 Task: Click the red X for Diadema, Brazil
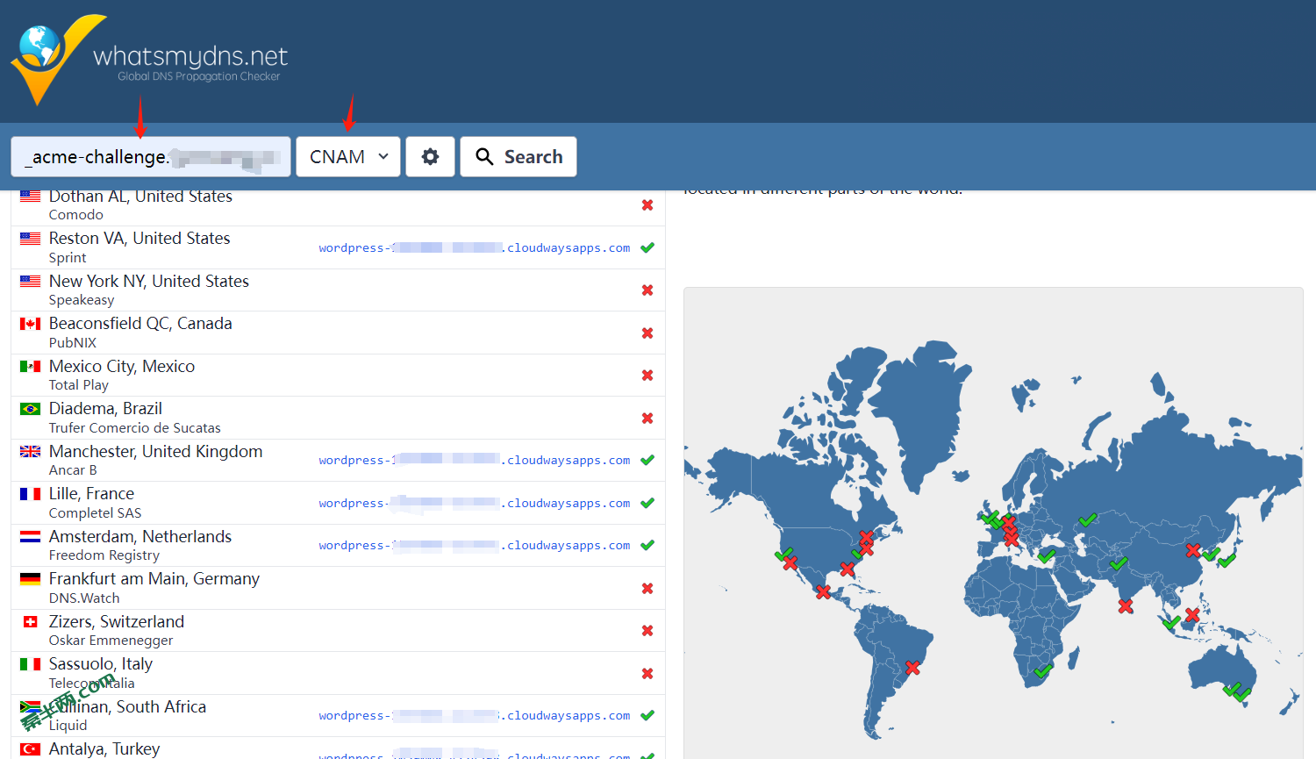point(647,418)
